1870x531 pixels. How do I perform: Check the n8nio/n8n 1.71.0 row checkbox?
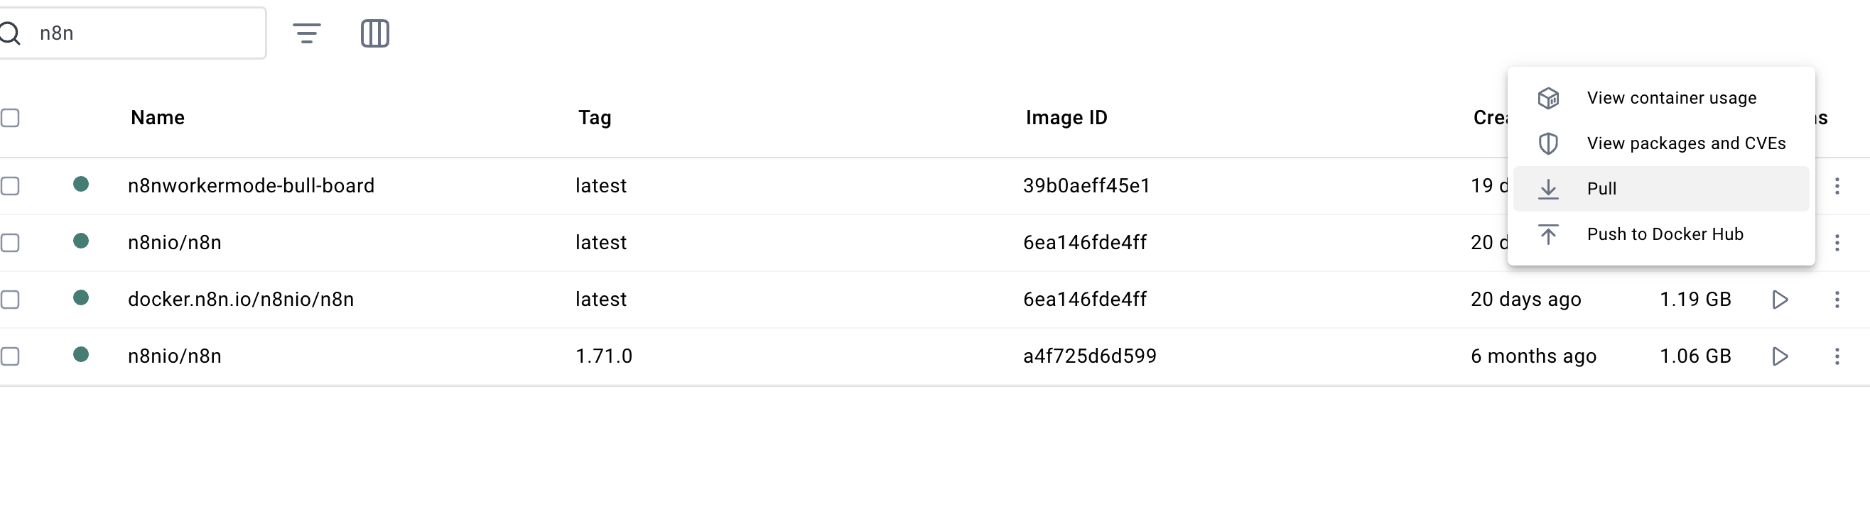(x=9, y=356)
